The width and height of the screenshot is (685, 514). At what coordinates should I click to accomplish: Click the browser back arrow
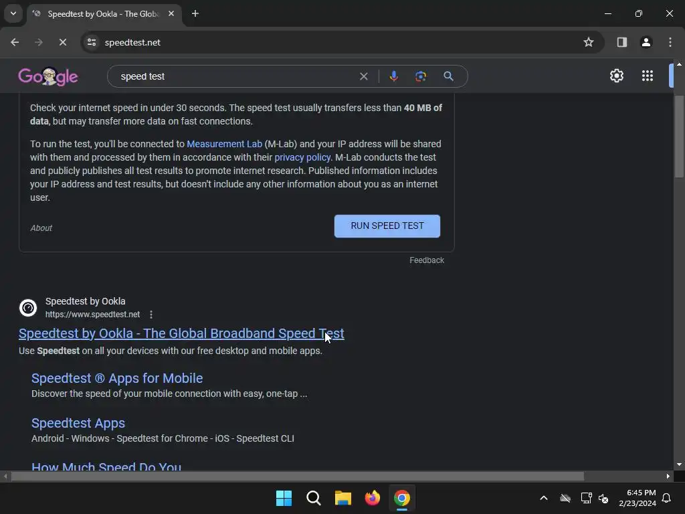pyautogui.click(x=15, y=42)
